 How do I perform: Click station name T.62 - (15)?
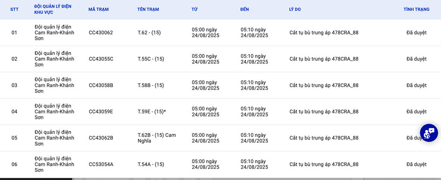149,33
